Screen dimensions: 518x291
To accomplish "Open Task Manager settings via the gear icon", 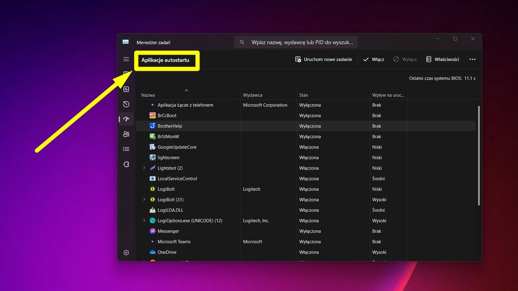I will tap(126, 252).
